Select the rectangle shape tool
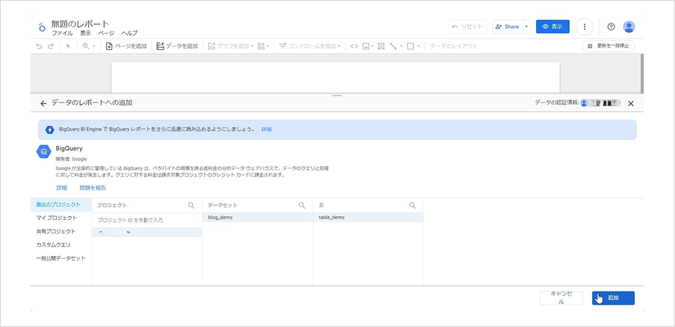This screenshot has height=327, width=675. coord(410,46)
